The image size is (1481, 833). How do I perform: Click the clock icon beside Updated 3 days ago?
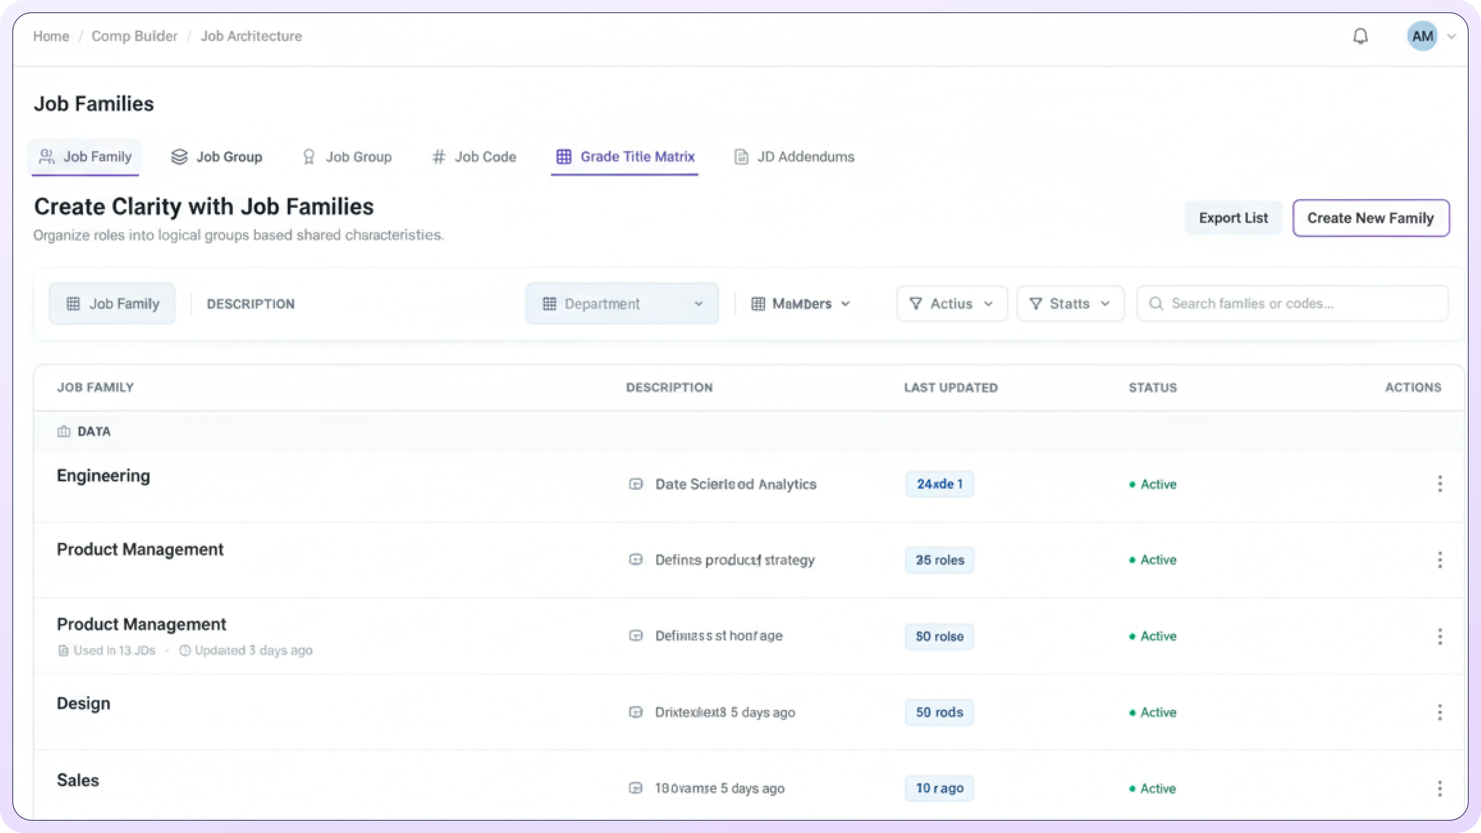click(x=185, y=650)
